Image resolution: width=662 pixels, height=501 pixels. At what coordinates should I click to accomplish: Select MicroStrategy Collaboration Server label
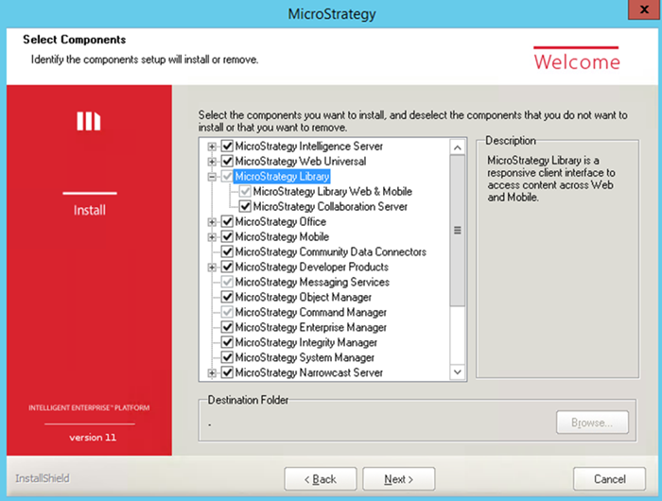(330, 207)
